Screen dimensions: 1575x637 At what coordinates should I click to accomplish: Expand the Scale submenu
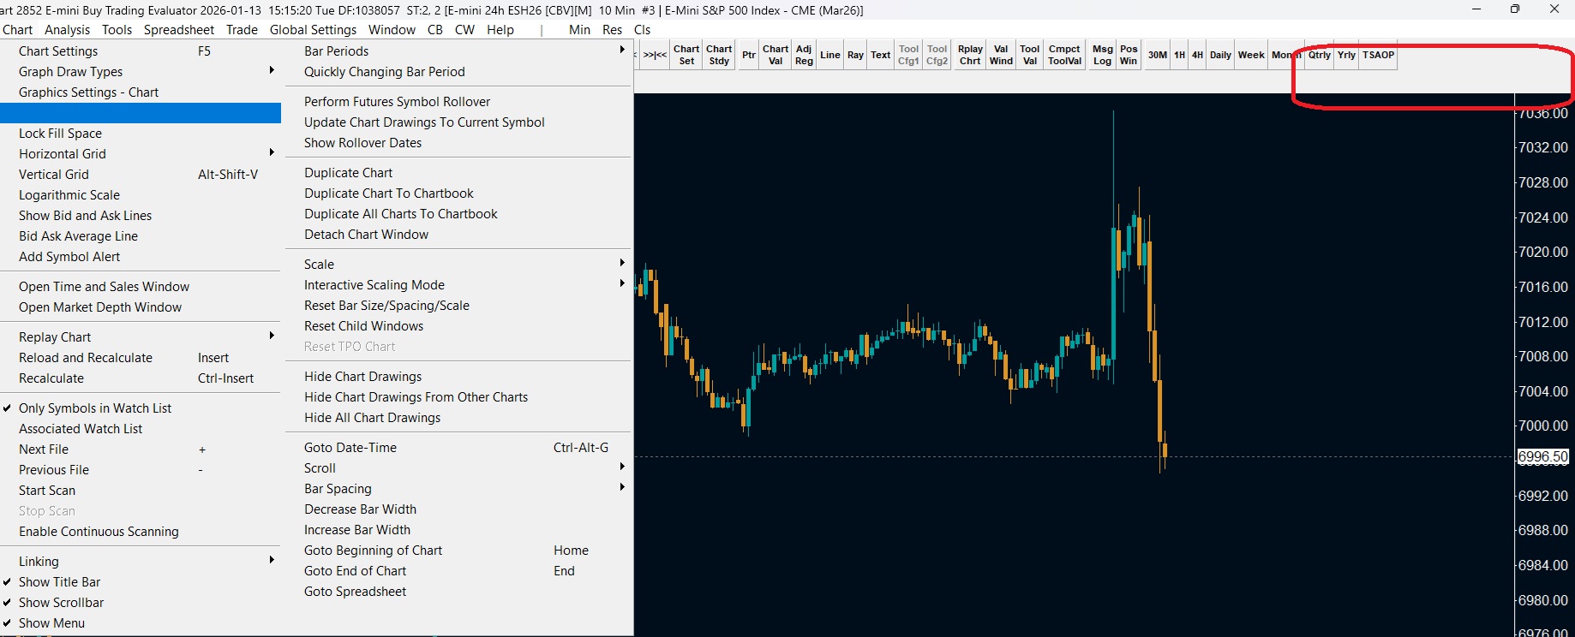tap(458, 265)
